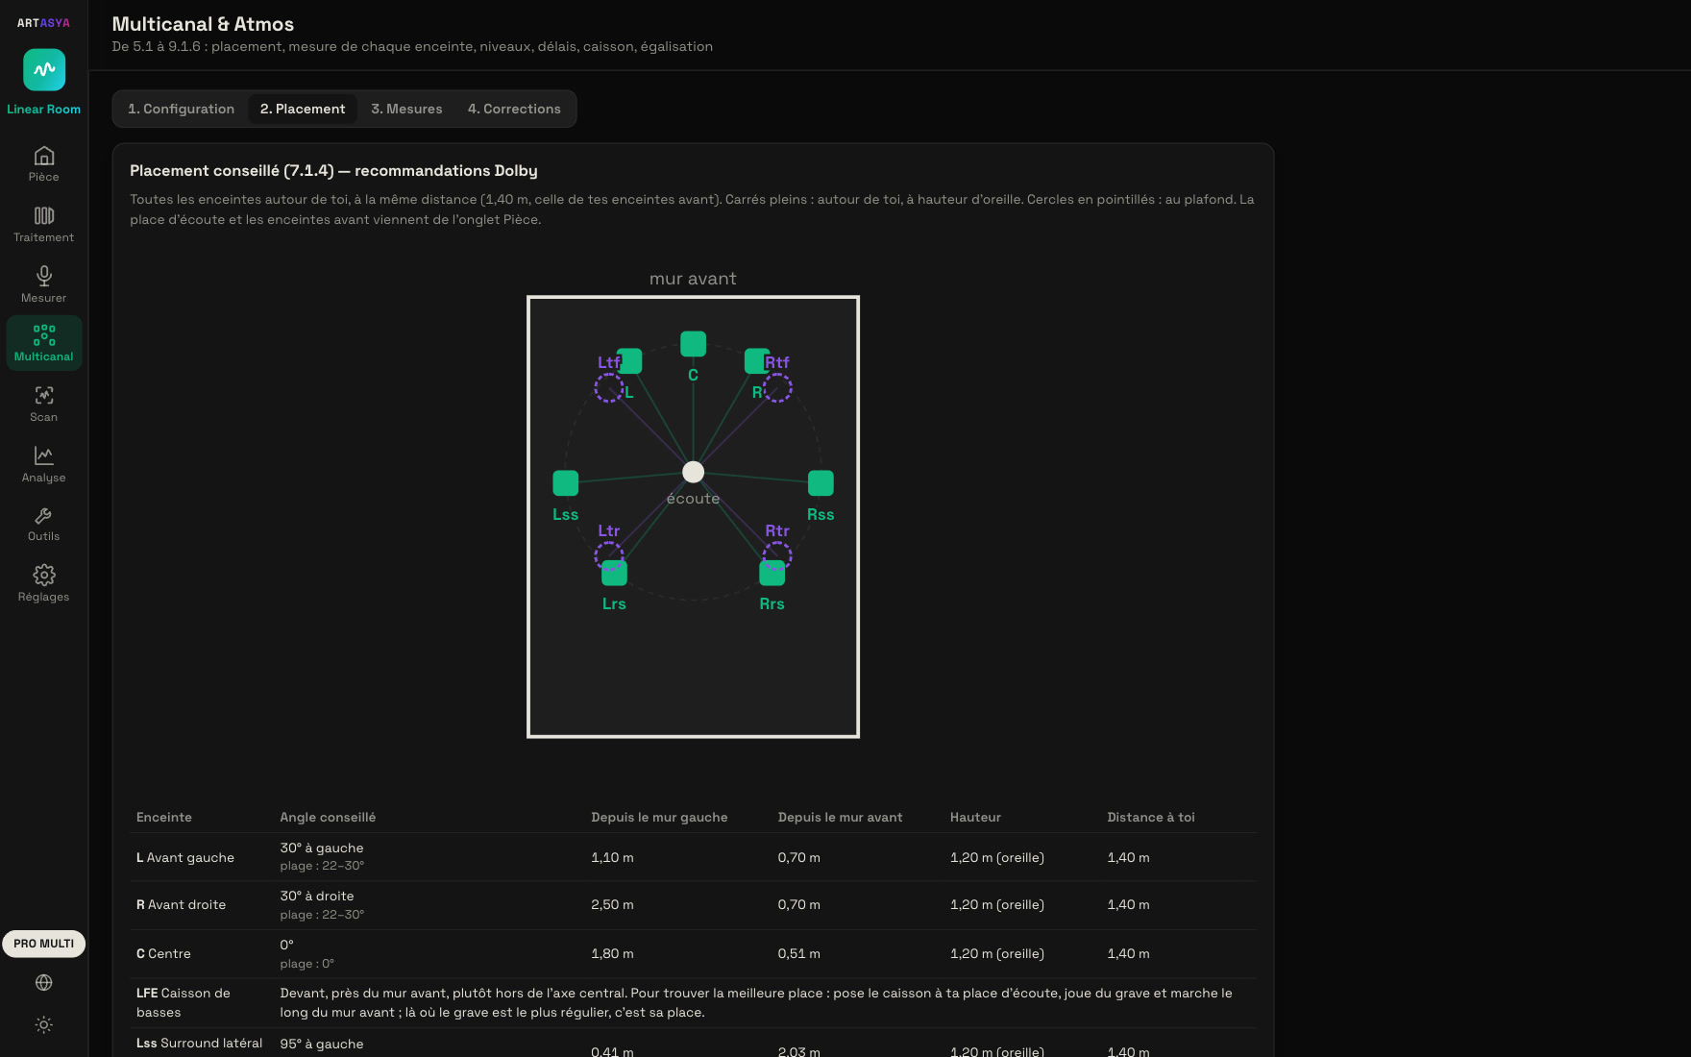Click the Rtr ceiling speaker circle
The height and width of the screenshot is (1057, 1691).
click(777, 555)
